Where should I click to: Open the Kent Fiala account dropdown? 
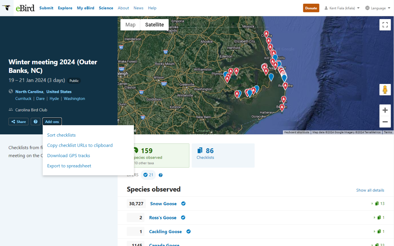pyautogui.click(x=342, y=8)
